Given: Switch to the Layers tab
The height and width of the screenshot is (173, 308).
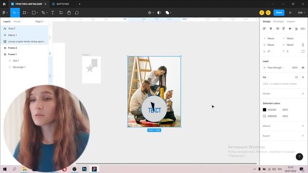Looking at the screenshot, I should (x=7, y=22).
